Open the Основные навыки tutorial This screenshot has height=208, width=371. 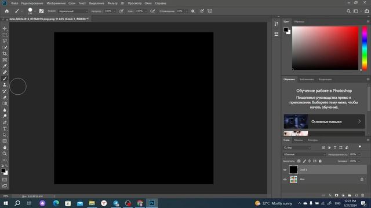(324, 121)
